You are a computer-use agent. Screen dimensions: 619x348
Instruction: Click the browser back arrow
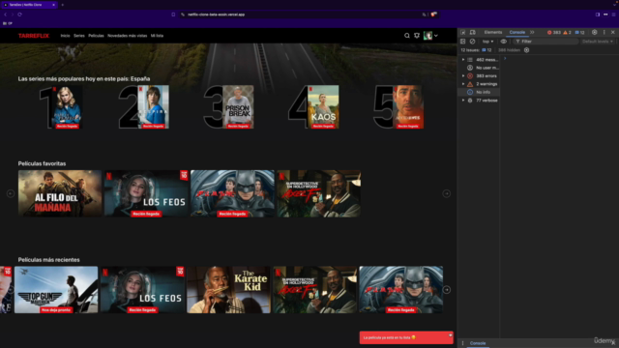tap(6, 14)
